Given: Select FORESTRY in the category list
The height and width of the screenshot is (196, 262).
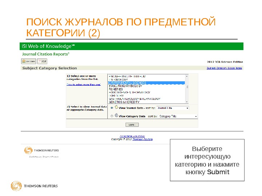Looking at the screenshot, I should tap(147, 96).
